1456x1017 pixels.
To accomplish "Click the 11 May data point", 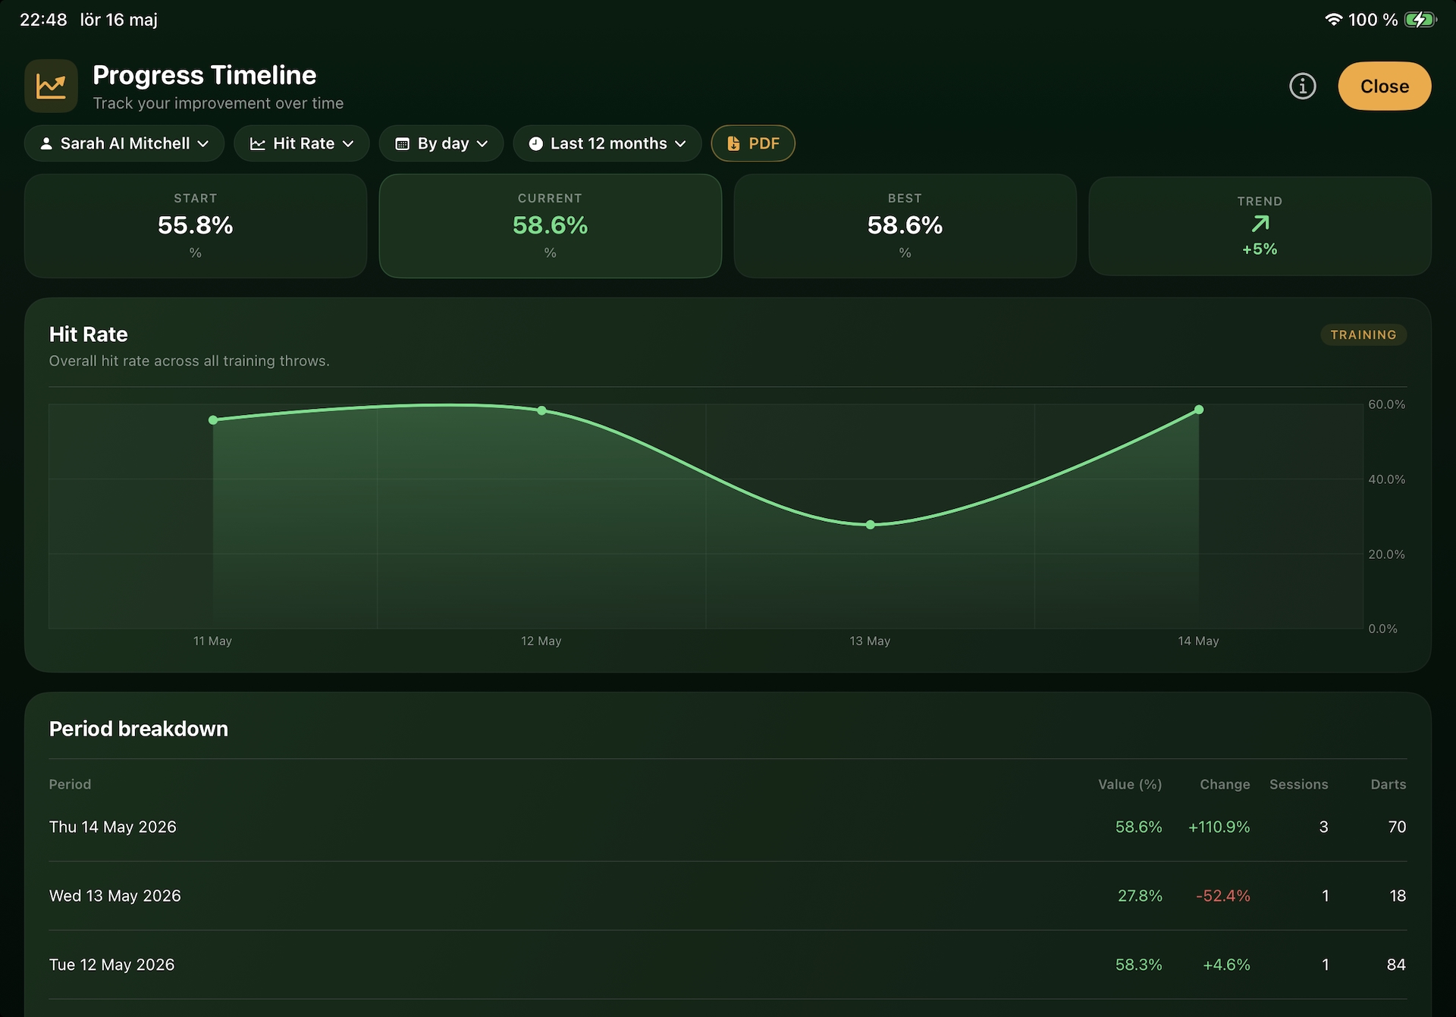I will (x=213, y=420).
